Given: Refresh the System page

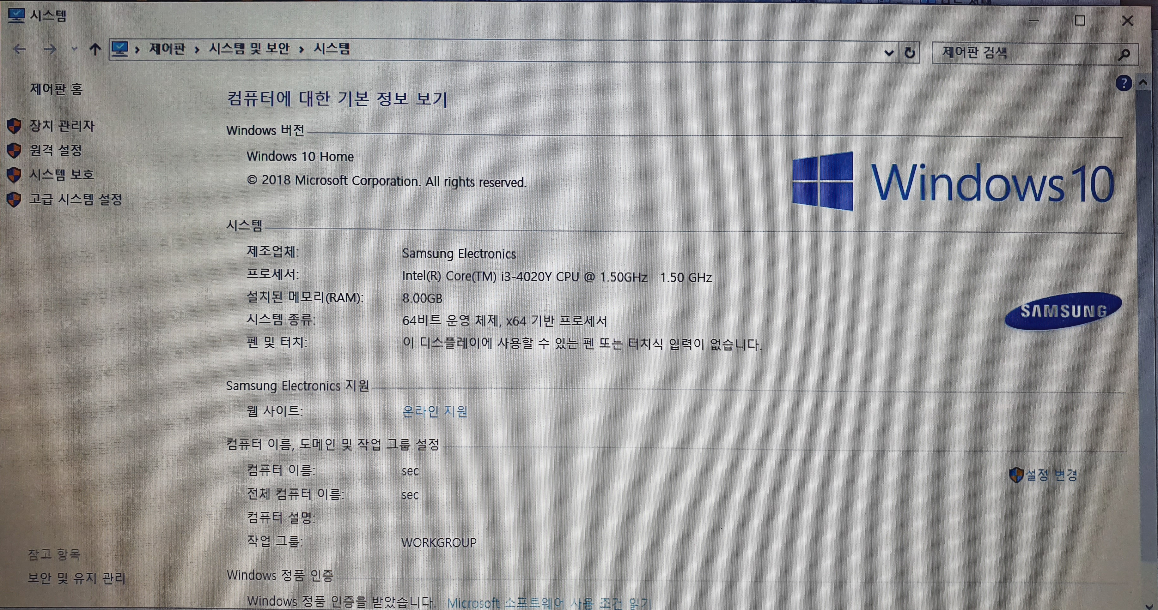Looking at the screenshot, I should [909, 53].
